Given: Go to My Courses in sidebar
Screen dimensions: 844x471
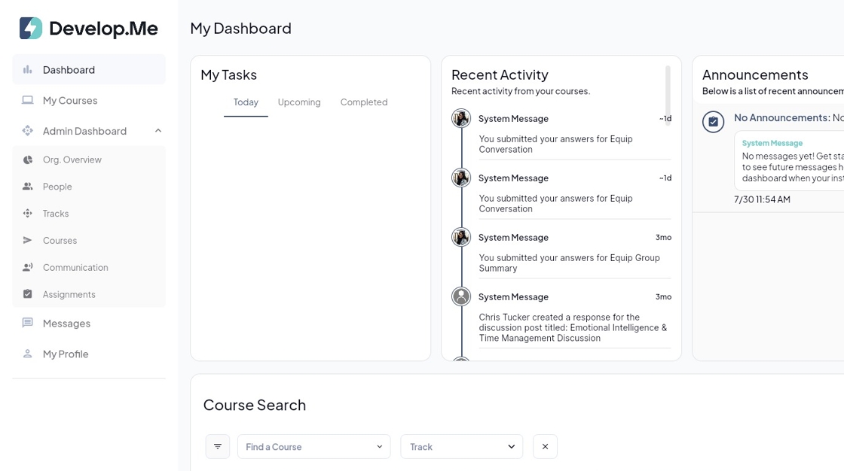Looking at the screenshot, I should (x=70, y=101).
